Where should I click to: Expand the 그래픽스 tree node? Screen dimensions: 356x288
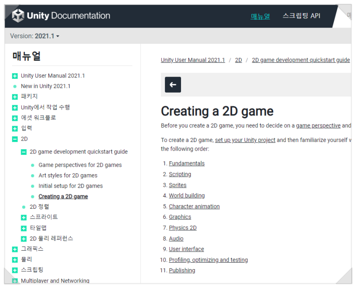[15, 249]
